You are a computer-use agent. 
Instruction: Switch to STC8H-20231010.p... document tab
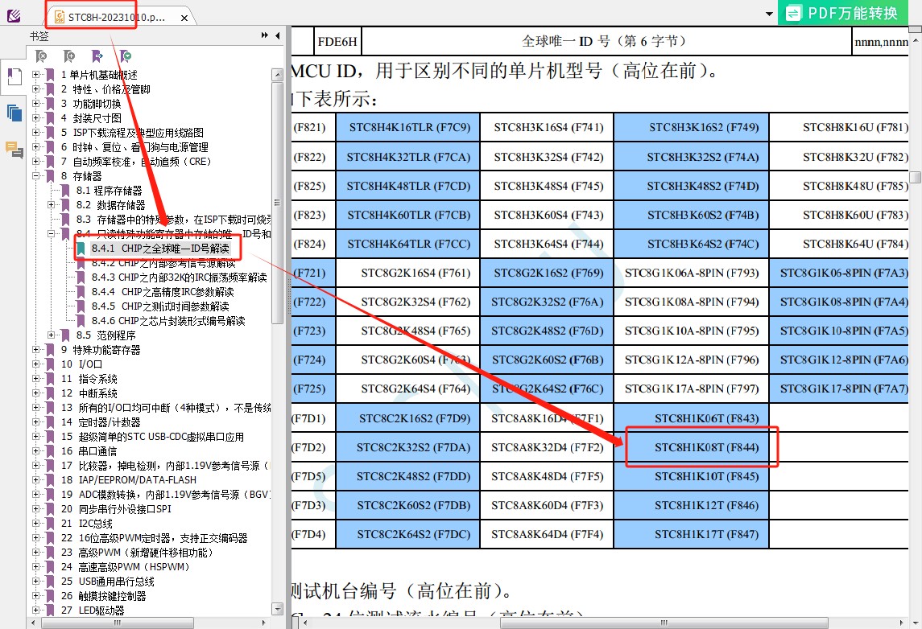117,18
